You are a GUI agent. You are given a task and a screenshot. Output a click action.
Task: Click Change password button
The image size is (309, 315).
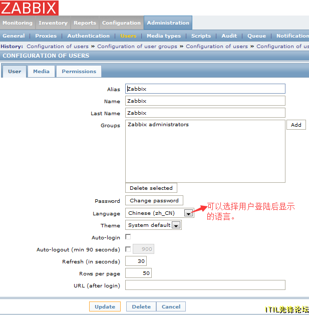click(x=154, y=200)
